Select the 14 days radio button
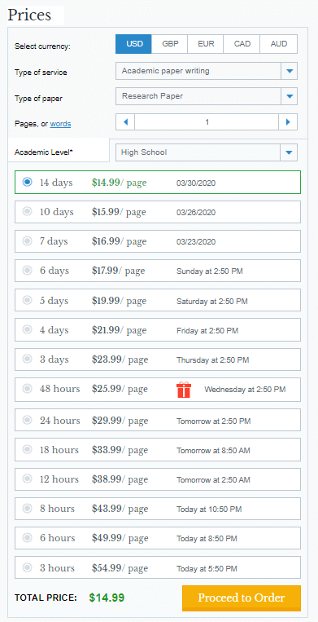The image size is (318, 622). pyautogui.click(x=27, y=183)
